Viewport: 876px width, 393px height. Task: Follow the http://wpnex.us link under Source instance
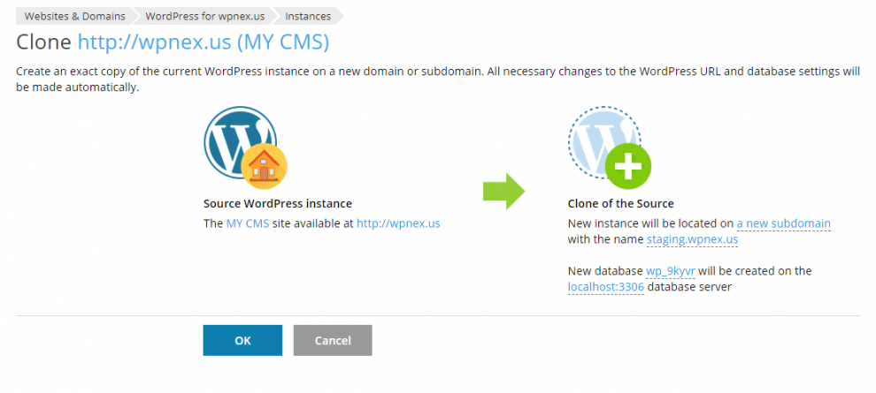[398, 223]
